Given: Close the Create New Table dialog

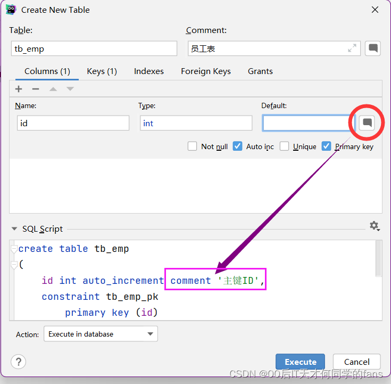Looking at the screenshot, I should [375, 10].
